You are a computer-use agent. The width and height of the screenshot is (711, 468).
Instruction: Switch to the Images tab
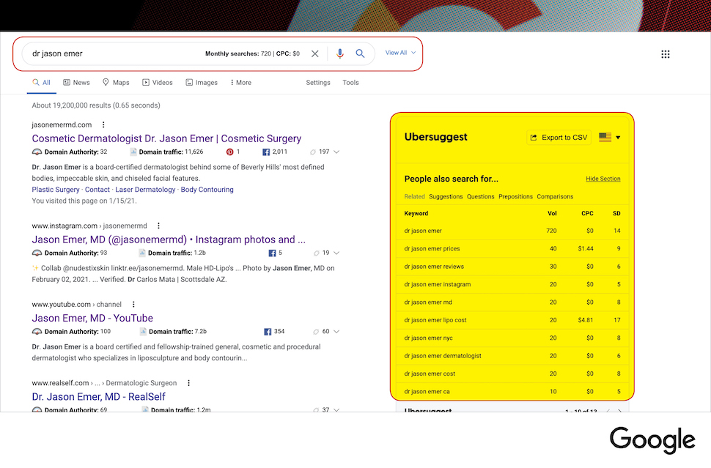click(202, 83)
